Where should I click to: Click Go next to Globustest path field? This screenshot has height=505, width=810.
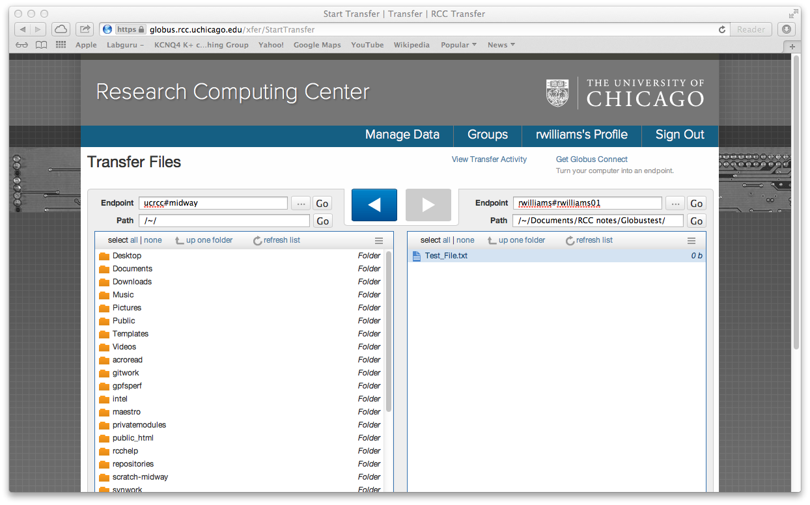click(x=697, y=221)
